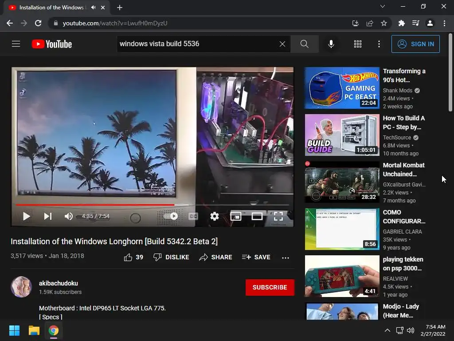Enter full screen mode
The image size is (454, 341).
[x=278, y=216]
